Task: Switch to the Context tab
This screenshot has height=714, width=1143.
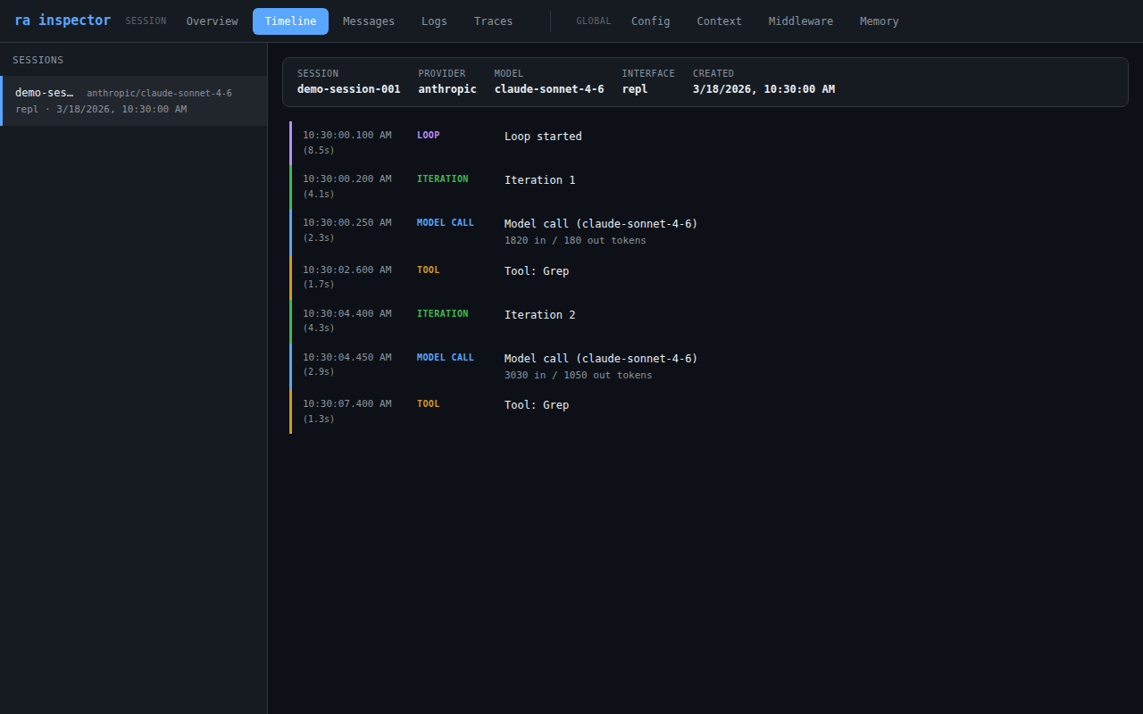Action: pyautogui.click(x=719, y=21)
